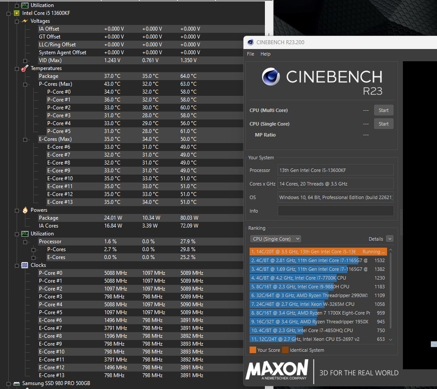Collapse the Intel Core i5 13600KF node
This screenshot has height=389, width=437.
8,13
